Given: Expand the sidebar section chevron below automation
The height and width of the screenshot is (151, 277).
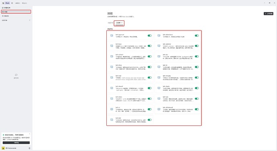Looking at the screenshot, I should coord(29,20).
